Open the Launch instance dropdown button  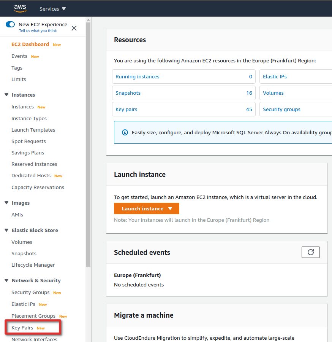pyautogui.click(x=146, y=208)
